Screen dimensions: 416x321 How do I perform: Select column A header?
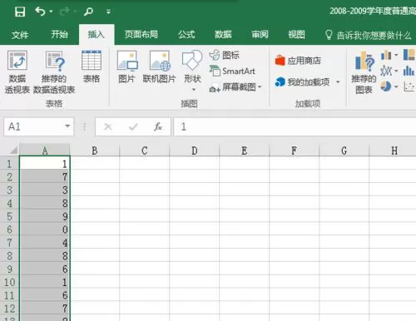[45, 151]
